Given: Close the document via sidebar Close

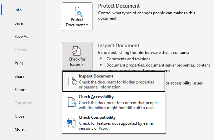Looking at the screenshot, I should (x=19, y=116).
